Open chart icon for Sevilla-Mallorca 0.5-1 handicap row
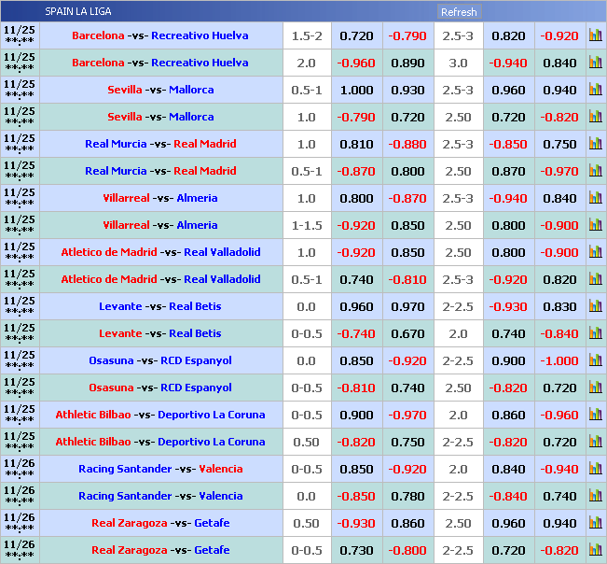Image resolution: width=607 pixels, height=564 pixels. (x=595, y=91)
